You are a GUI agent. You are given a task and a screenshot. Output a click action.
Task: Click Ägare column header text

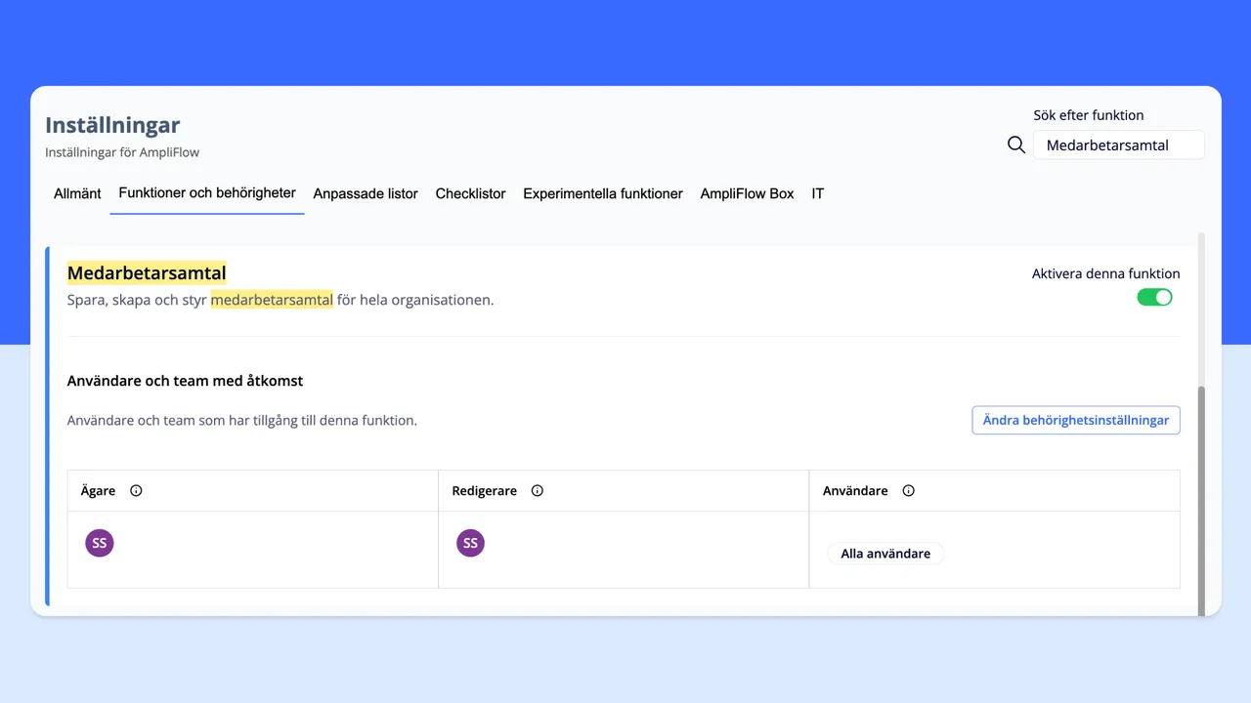pyautogui.click(x=98, y=491)
